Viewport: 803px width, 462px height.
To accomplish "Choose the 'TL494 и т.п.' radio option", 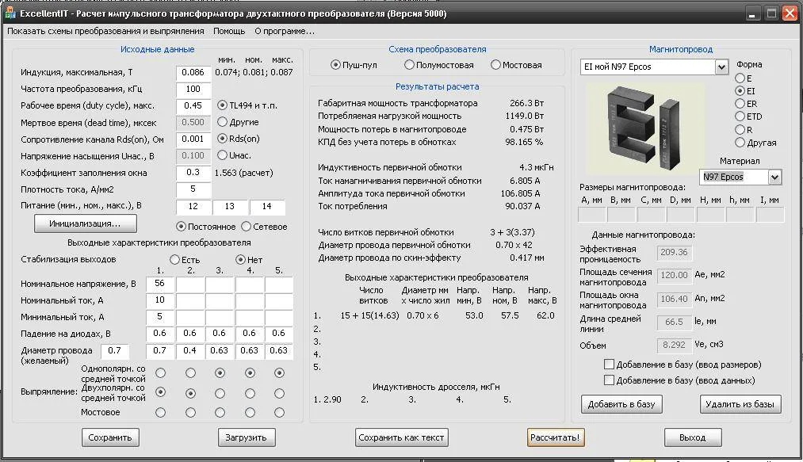I will coord(222,105).
